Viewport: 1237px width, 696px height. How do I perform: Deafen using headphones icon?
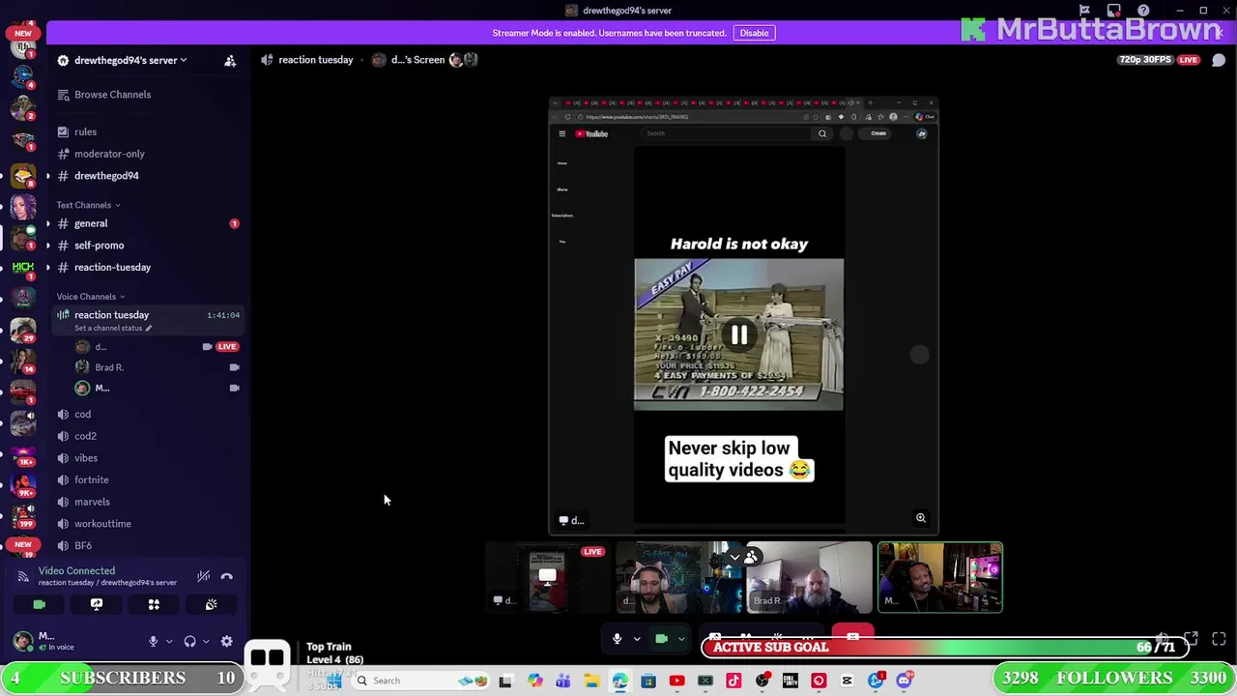click(190, 641)
